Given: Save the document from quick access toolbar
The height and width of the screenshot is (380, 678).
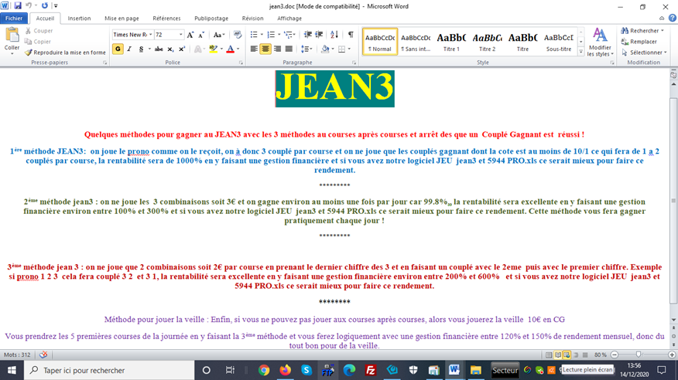Looking at the screenshot, I should point(18,5).
